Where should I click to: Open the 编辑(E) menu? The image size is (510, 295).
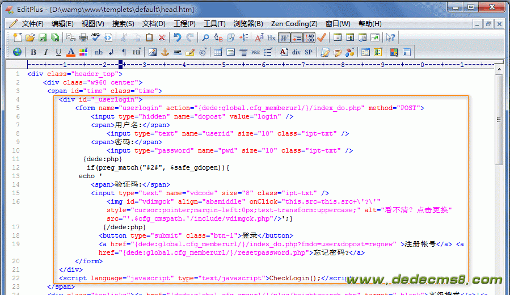point(62,24)
